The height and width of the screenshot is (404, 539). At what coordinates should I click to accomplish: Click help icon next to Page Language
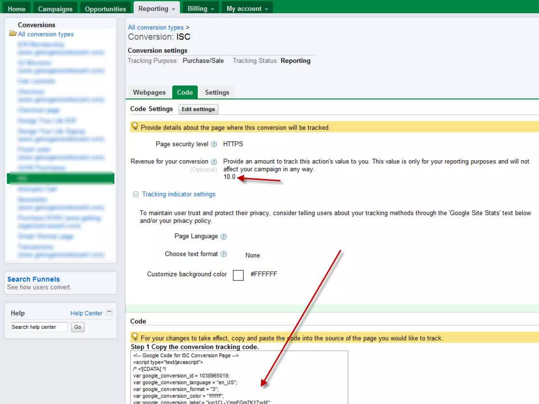point(223,236)
